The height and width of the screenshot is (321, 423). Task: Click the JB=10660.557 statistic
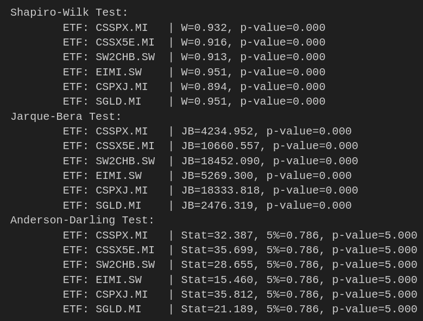220,146
